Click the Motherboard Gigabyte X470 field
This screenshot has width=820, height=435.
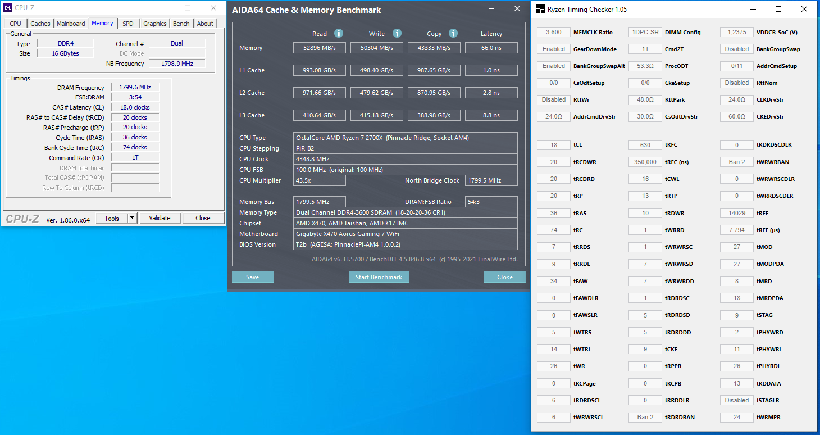406,234
